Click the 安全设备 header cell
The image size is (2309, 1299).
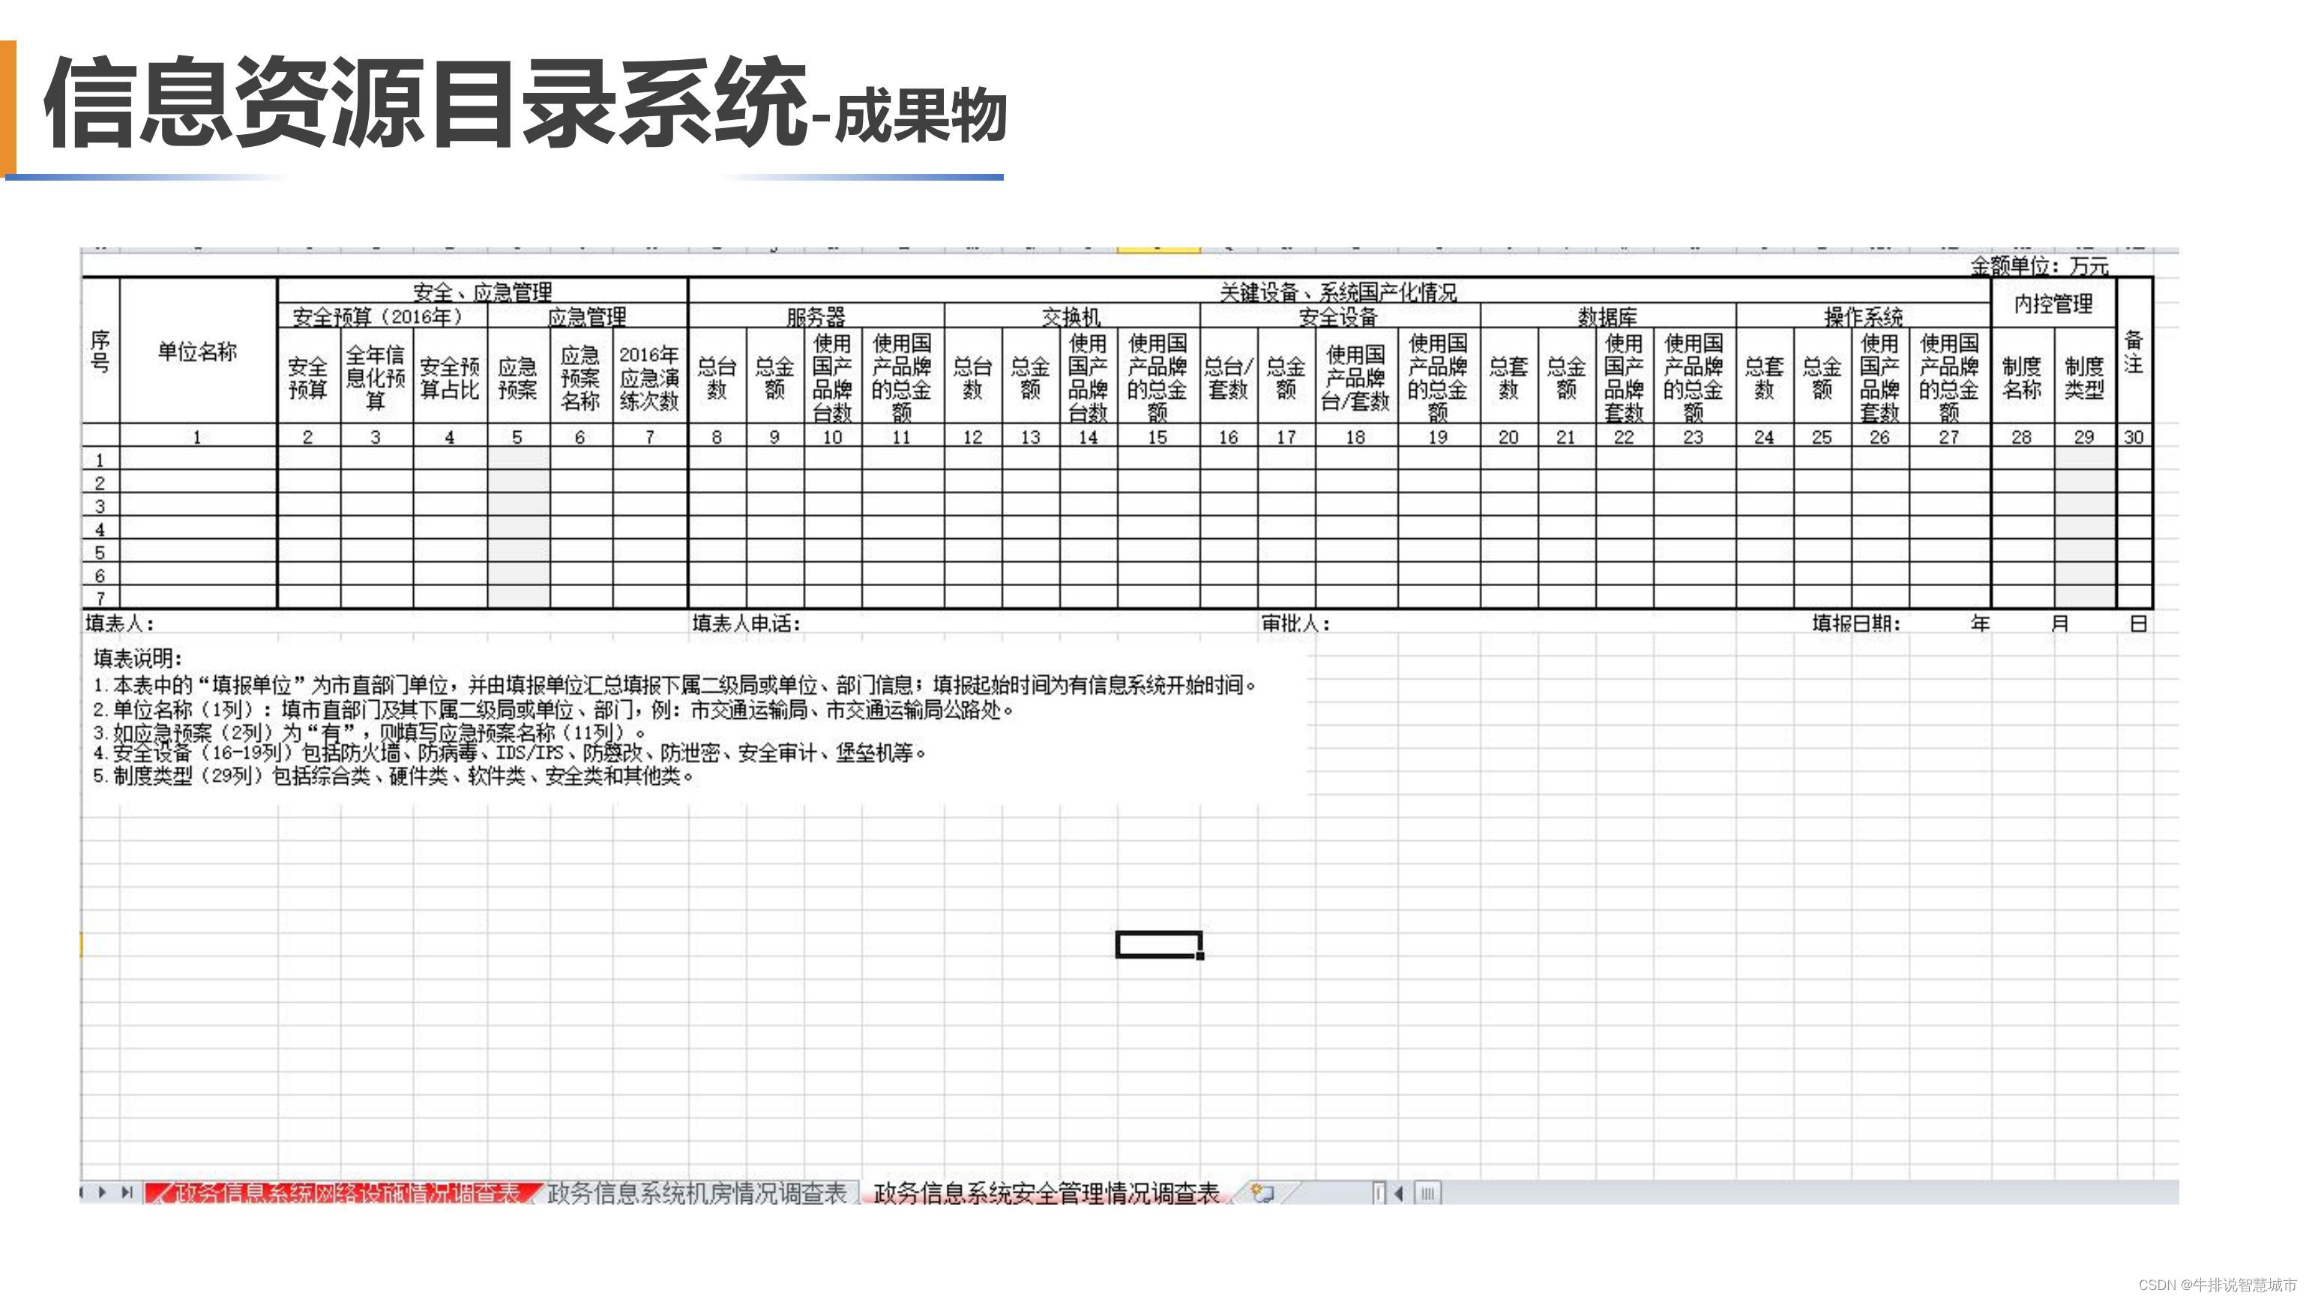1339,316
